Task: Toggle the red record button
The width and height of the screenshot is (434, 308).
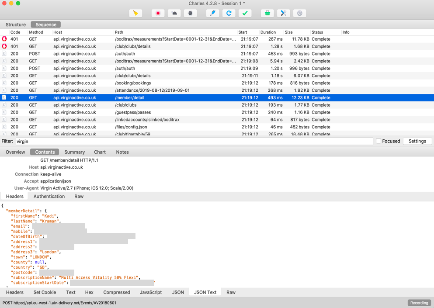Action: pos(158,13)
